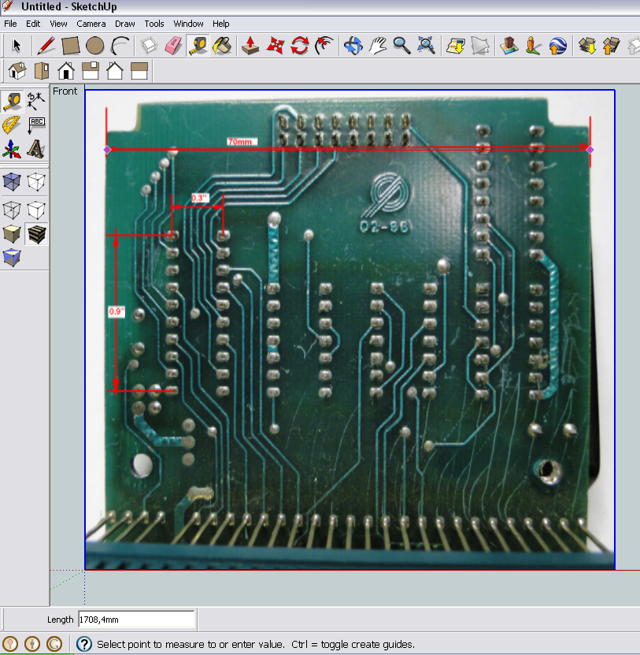Choose the Protractor tool
This screenshot has height=655, width=640.
12,125
